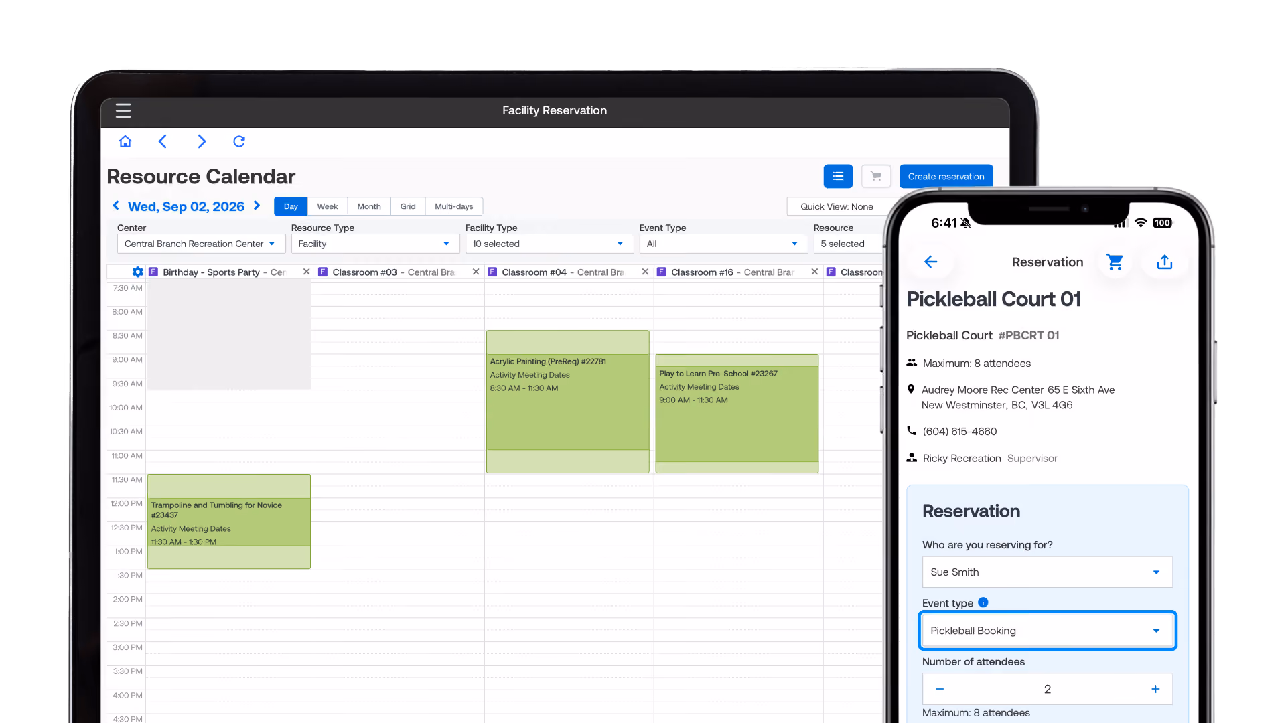Click facility icon beside Classroom #04
The height and width of the screenshot is (723, 1286).
pyautogui.click(x=492, y=272)
